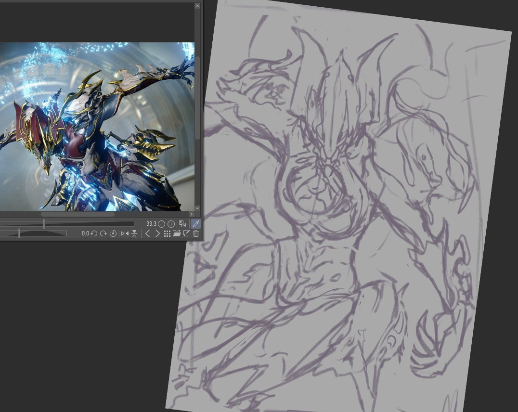The width and height of the screenshot is (518, 412).
Task: Zoom out the Sub View reference image
Action: pyautogui.click(x=161, y=224)
